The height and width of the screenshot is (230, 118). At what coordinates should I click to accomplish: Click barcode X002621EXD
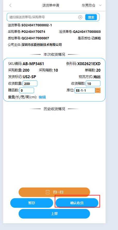tap(89, 64)
